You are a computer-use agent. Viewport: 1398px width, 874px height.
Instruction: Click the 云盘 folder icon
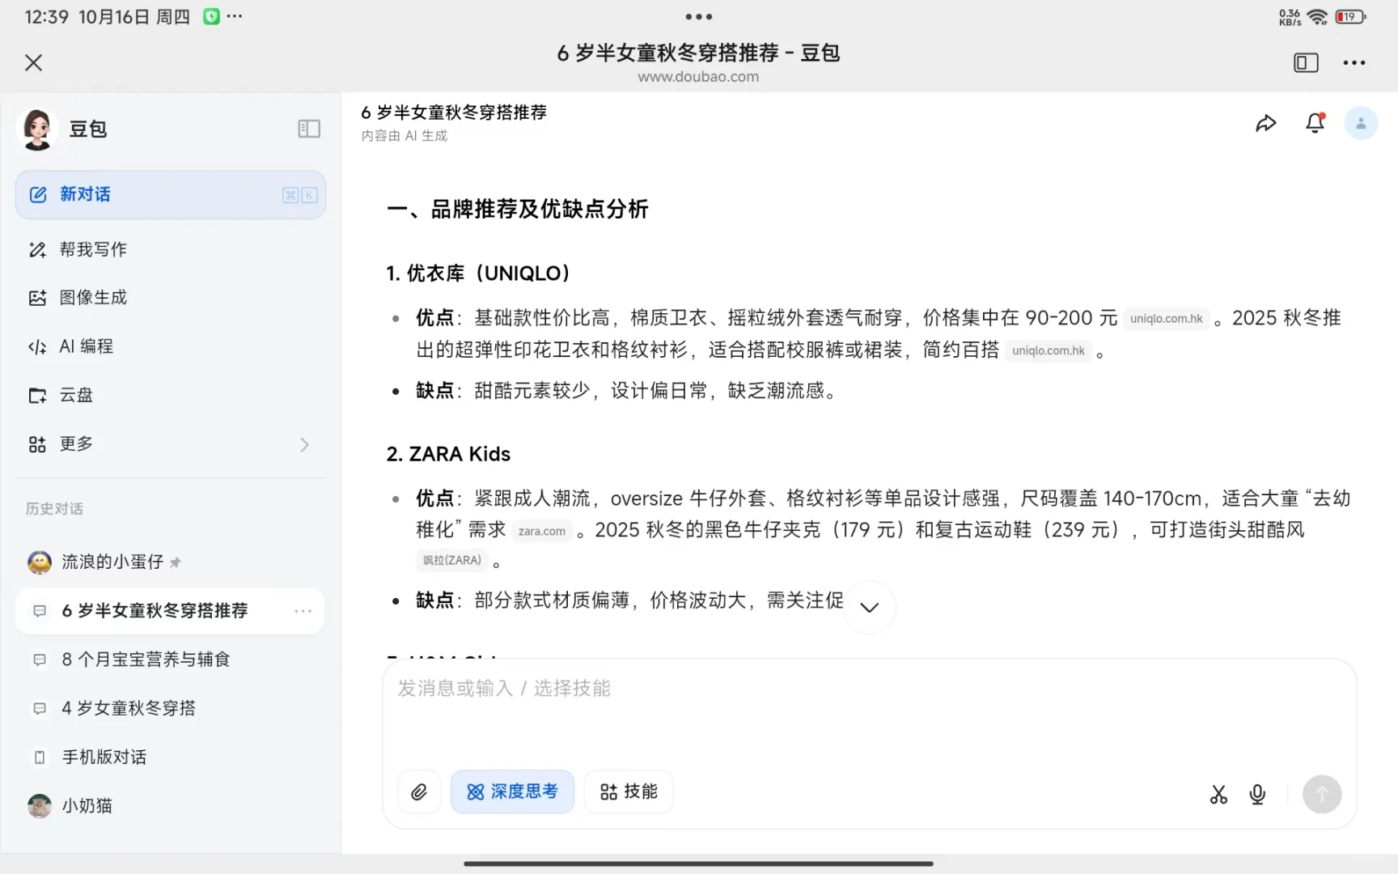37,396
